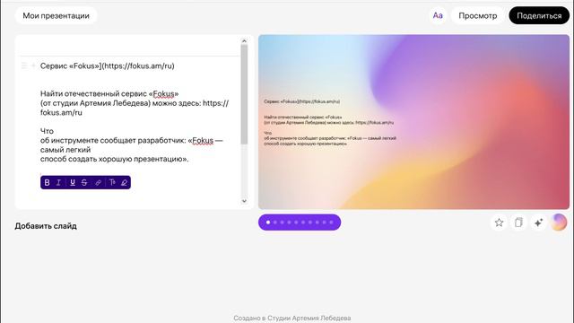Image resolution: width=574 pixels, height=323 pixels.
Task: Jump to the last slide dot
Action: (331, 223)
